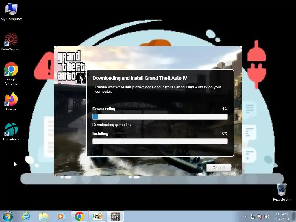Click the 0% installing percentage
This screenshot has width=296, height=222.
click(225, 133)
